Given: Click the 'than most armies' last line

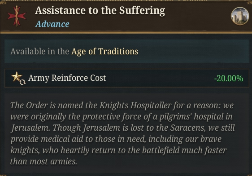Looking at the screenshot, I should point(43,161).
